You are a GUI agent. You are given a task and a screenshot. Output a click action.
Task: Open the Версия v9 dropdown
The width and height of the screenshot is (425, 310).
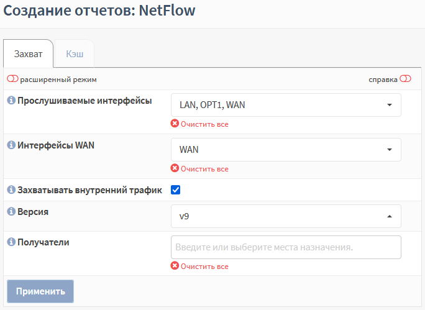tap(286, 216)
